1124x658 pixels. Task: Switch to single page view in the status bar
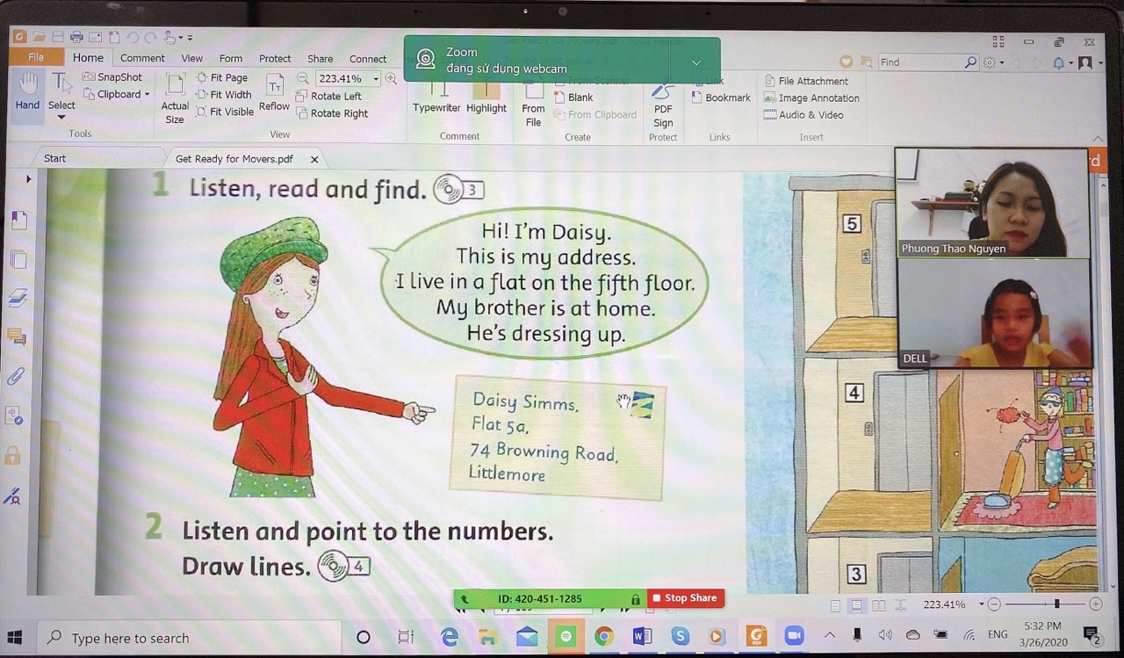(x=835, y=605)
